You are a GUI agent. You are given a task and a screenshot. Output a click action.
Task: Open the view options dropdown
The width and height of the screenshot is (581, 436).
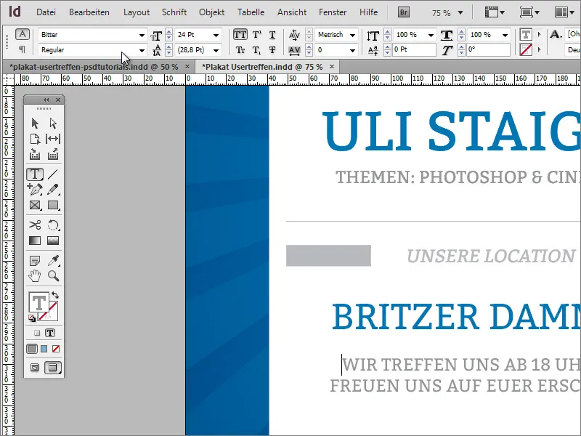pyautogui.click(x=495, y=12)
